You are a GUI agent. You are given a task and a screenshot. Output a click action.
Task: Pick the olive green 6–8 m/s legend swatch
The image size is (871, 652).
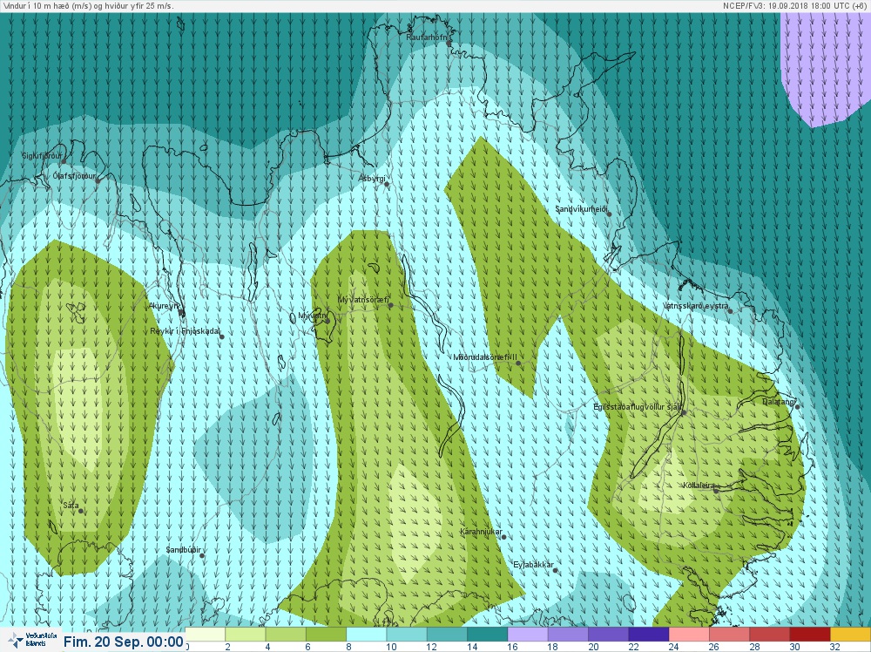pyautogui.click(x=326, y=635)
